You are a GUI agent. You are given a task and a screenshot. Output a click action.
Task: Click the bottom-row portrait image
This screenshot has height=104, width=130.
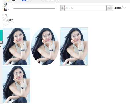16,84
